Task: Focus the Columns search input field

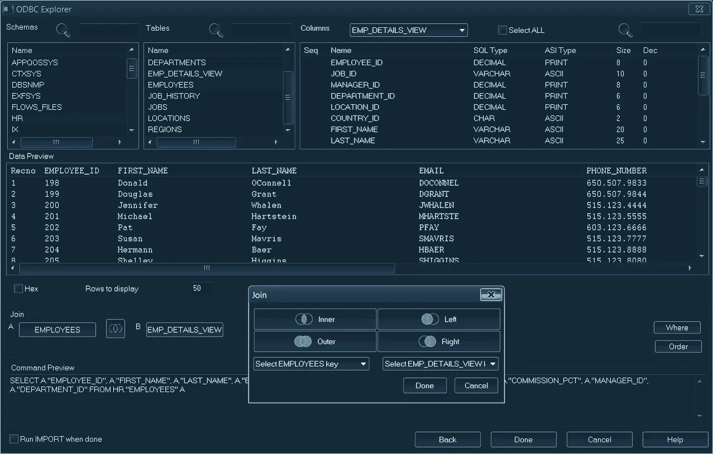Action: 671,29
